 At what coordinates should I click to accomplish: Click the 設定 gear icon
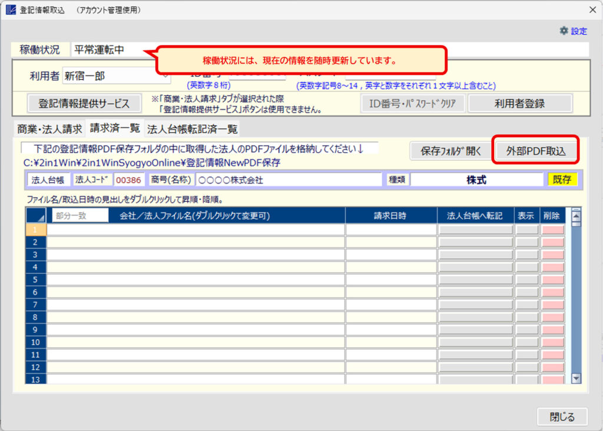click(564, 31)
